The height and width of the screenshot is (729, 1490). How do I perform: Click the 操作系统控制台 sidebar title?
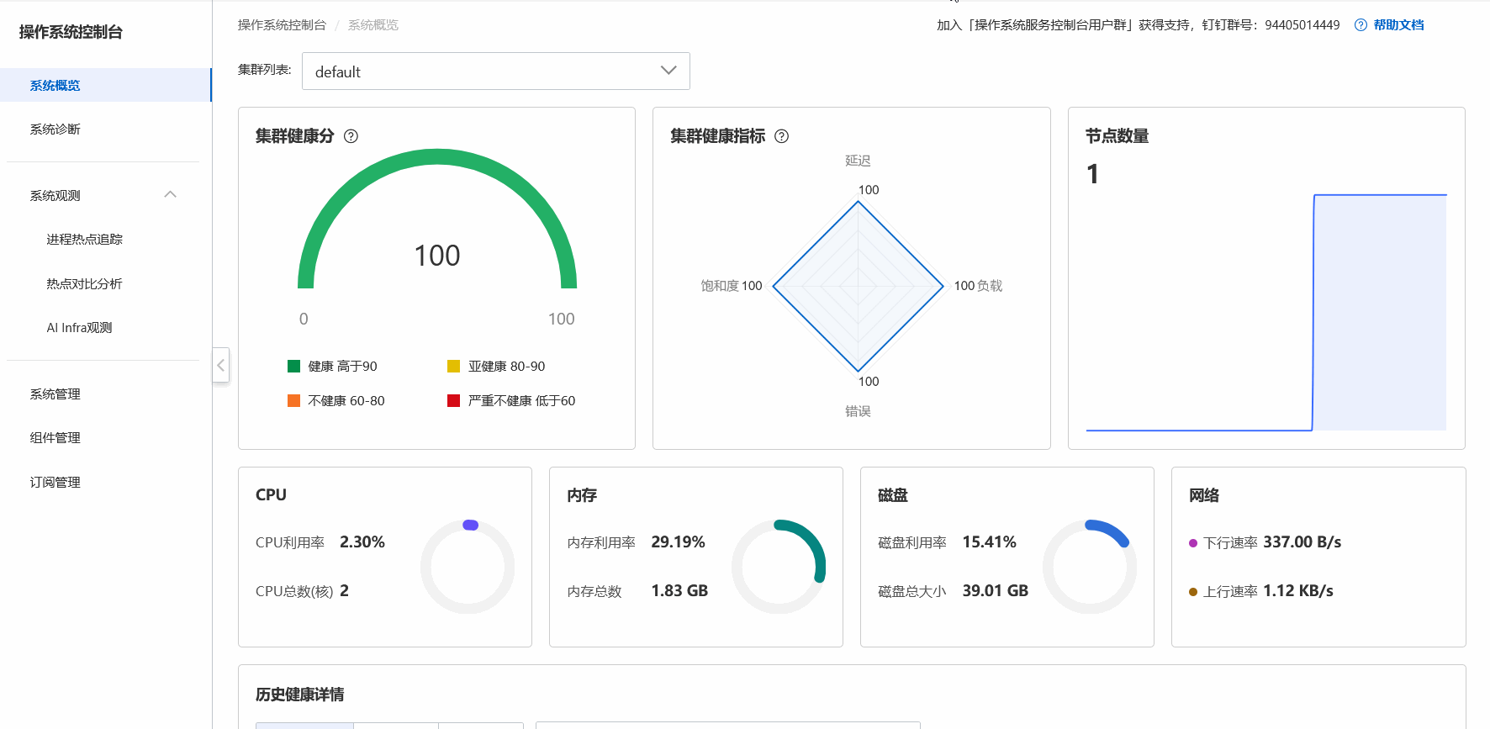point(71,32)
